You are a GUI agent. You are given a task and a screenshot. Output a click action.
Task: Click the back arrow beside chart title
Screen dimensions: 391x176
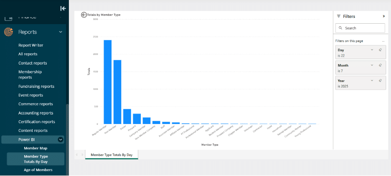tap(84, 15)
